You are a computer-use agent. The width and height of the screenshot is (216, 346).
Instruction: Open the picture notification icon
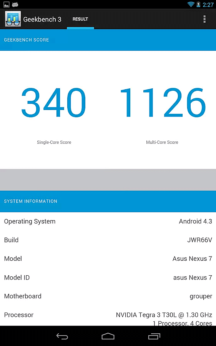point(7,4)
